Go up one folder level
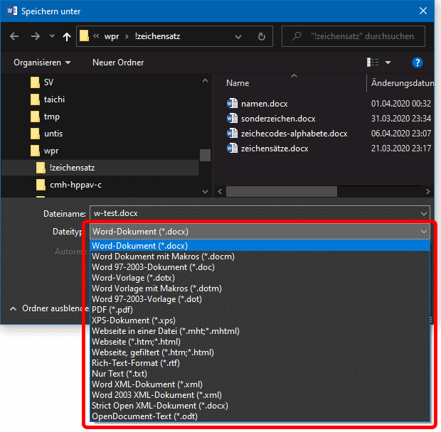 click(66, 36)
